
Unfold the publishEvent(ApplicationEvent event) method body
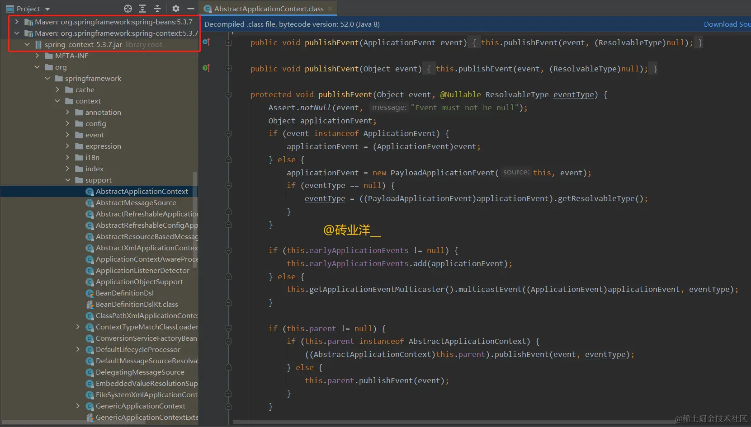pos(228,42)
